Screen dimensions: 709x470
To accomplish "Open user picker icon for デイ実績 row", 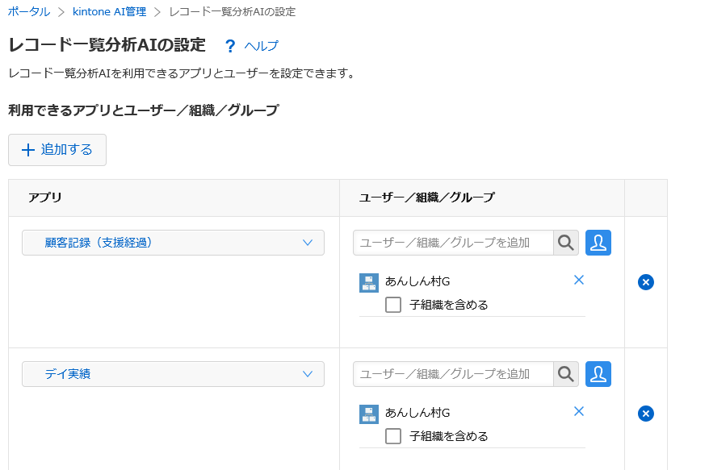I will pos(598,374).
